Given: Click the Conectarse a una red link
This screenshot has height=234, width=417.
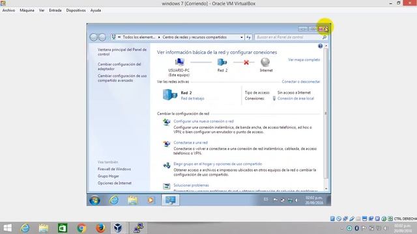Looking at the screenshot, I should point(191,143).
